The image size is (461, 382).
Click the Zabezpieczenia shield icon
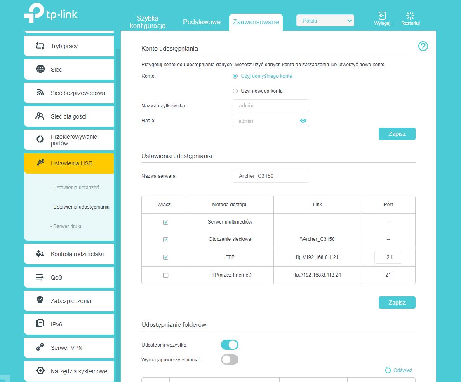40,300
